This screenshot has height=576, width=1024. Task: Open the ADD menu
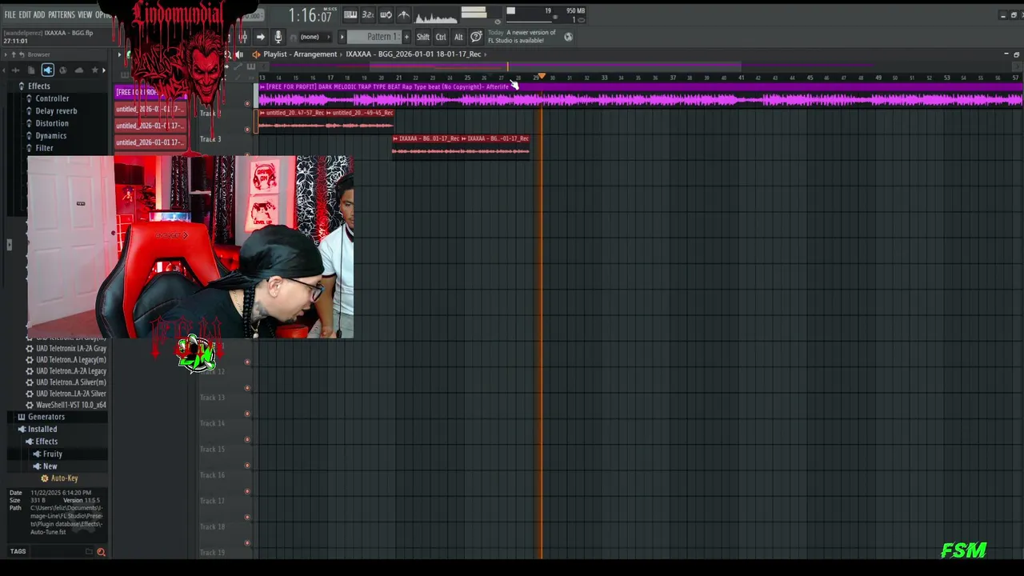(39, 15)
